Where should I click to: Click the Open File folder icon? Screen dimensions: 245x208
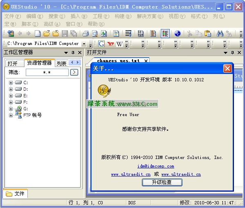pyautogui.click(x=46, y=34)
